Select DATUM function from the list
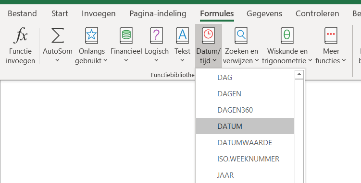361x183 pixels. [x=245, y=126]
